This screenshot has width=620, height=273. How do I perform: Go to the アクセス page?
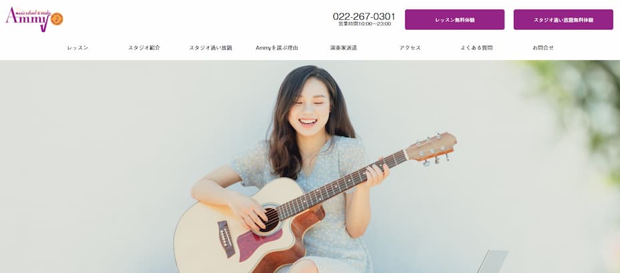point(410,48)
